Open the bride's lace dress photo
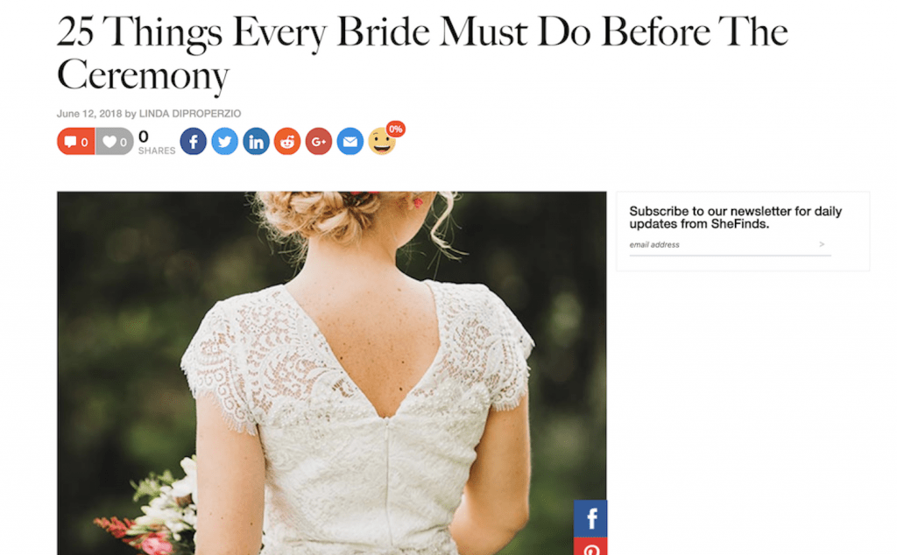The height and width of the screenshot is (555, 897). [332, 373]
